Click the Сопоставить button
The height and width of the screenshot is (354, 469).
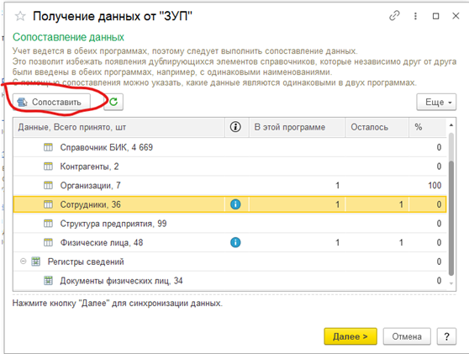51,102
